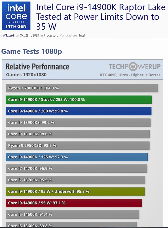Select the Core i9-13900K 98.6 % bar
The image size is (168, 228).
(78, 134)
